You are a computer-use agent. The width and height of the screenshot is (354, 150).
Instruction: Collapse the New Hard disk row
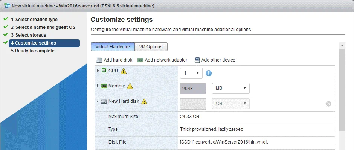pyautogui.click(x=98, y=101)
